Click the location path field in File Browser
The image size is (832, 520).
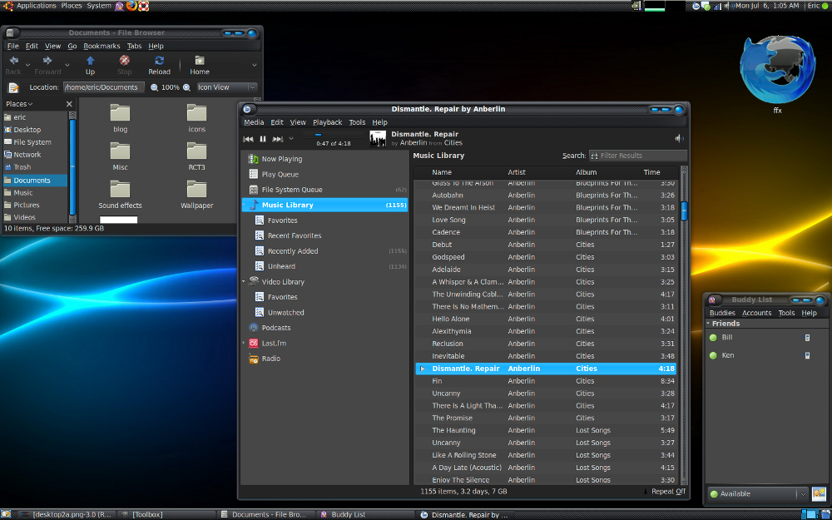pos(103,87)
